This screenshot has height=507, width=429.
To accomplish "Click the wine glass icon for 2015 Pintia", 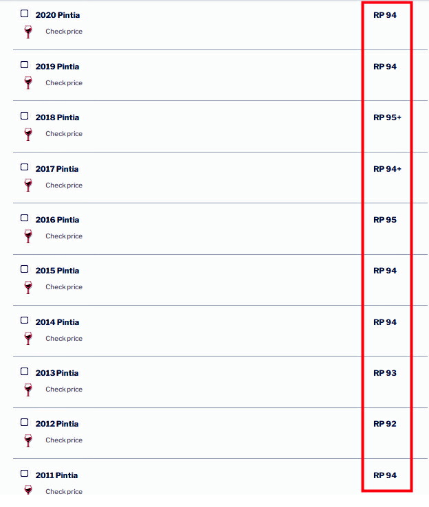I will (x=28, y=287).
